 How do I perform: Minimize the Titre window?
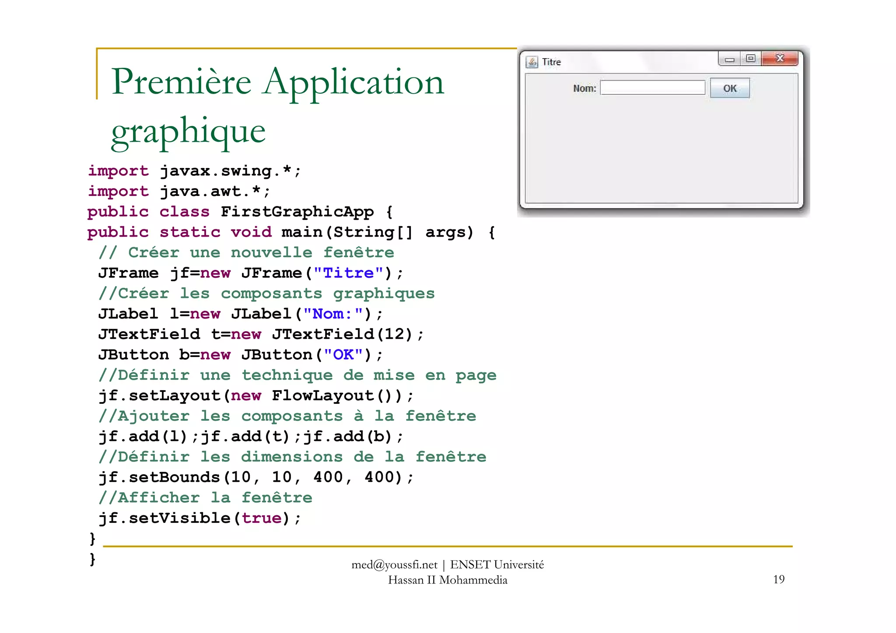[x=729, y=59]
